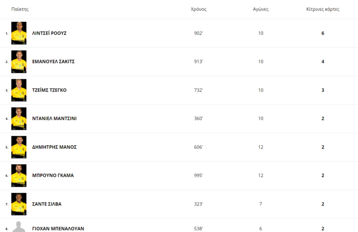Screen dimensions: 358x232
Task: Open ΜΠΡΟΥΝΟ ΓΚΑΜΑ player link
Action: point(53,175)
